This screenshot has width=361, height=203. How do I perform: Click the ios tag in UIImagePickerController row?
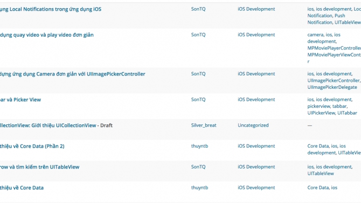tap(310, 74)
